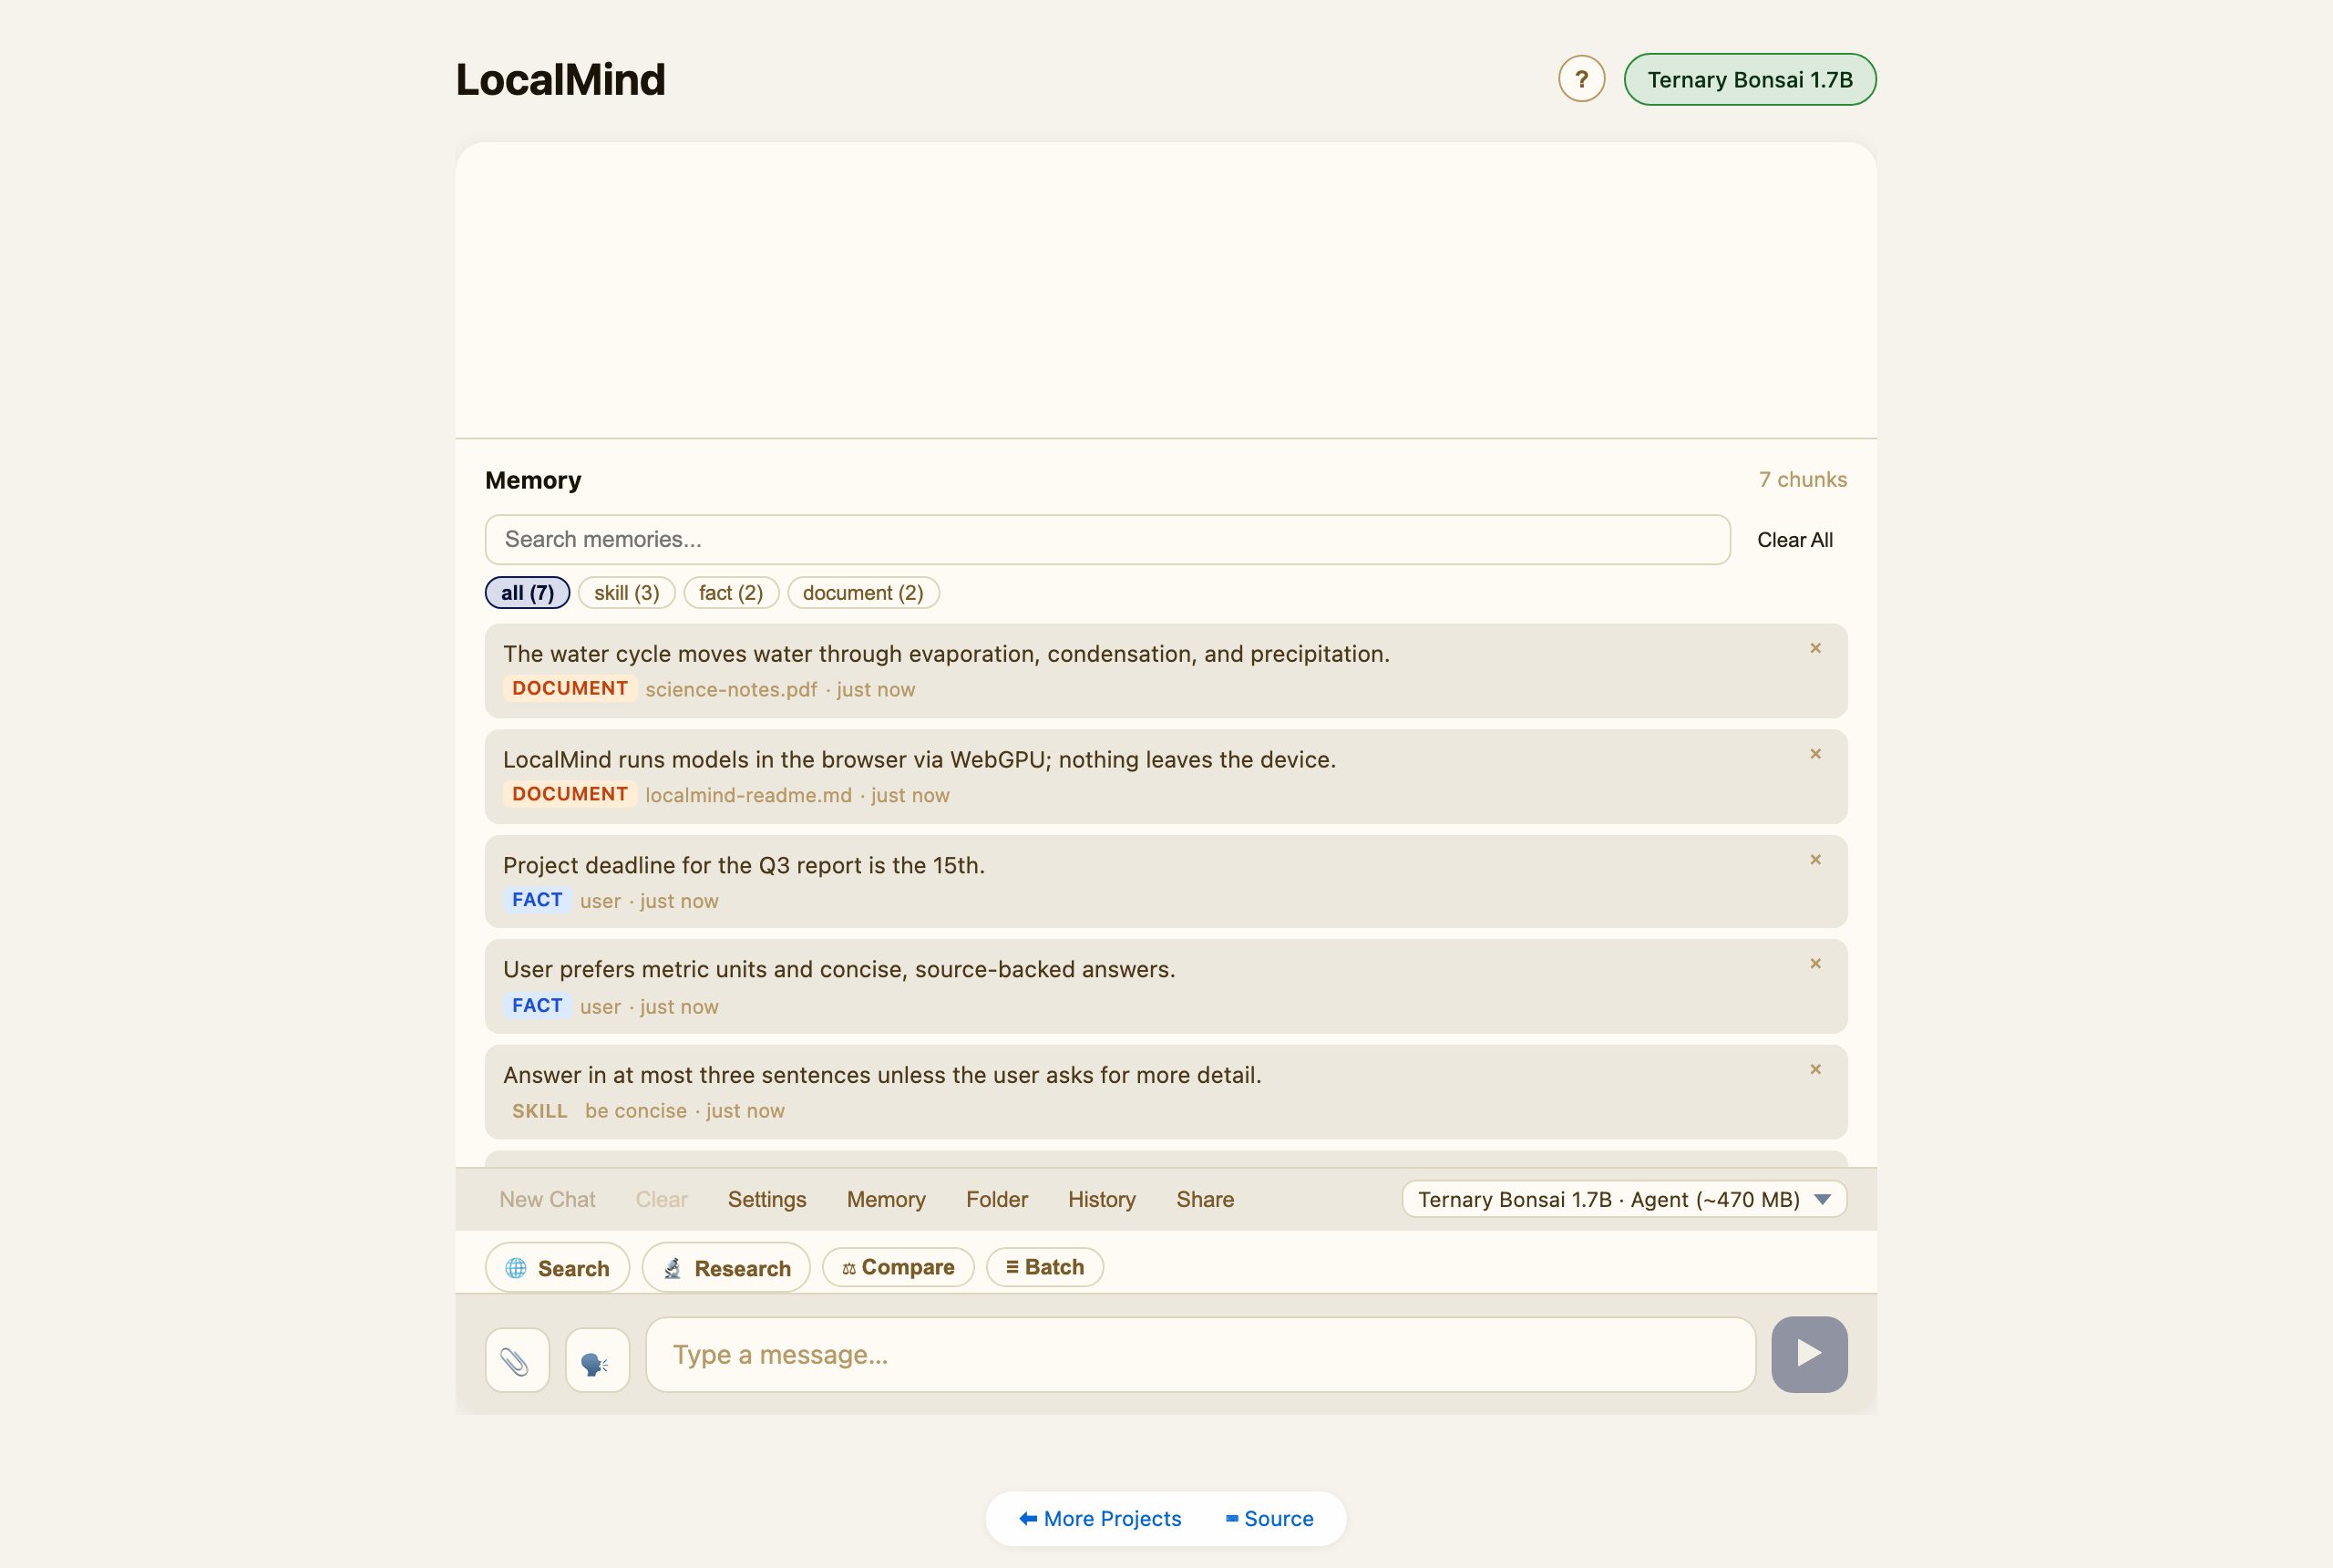
Task: Select the science-notes.pdf source label
Action: point(731,689)
